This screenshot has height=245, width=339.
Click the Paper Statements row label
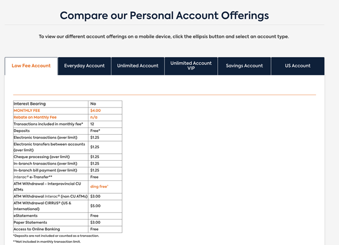(30, 222)
